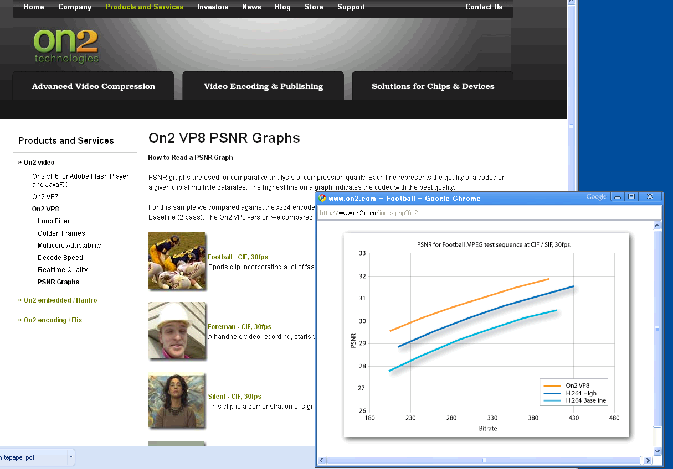Click Contact Us in the top navigation

[x=484, y=7]
